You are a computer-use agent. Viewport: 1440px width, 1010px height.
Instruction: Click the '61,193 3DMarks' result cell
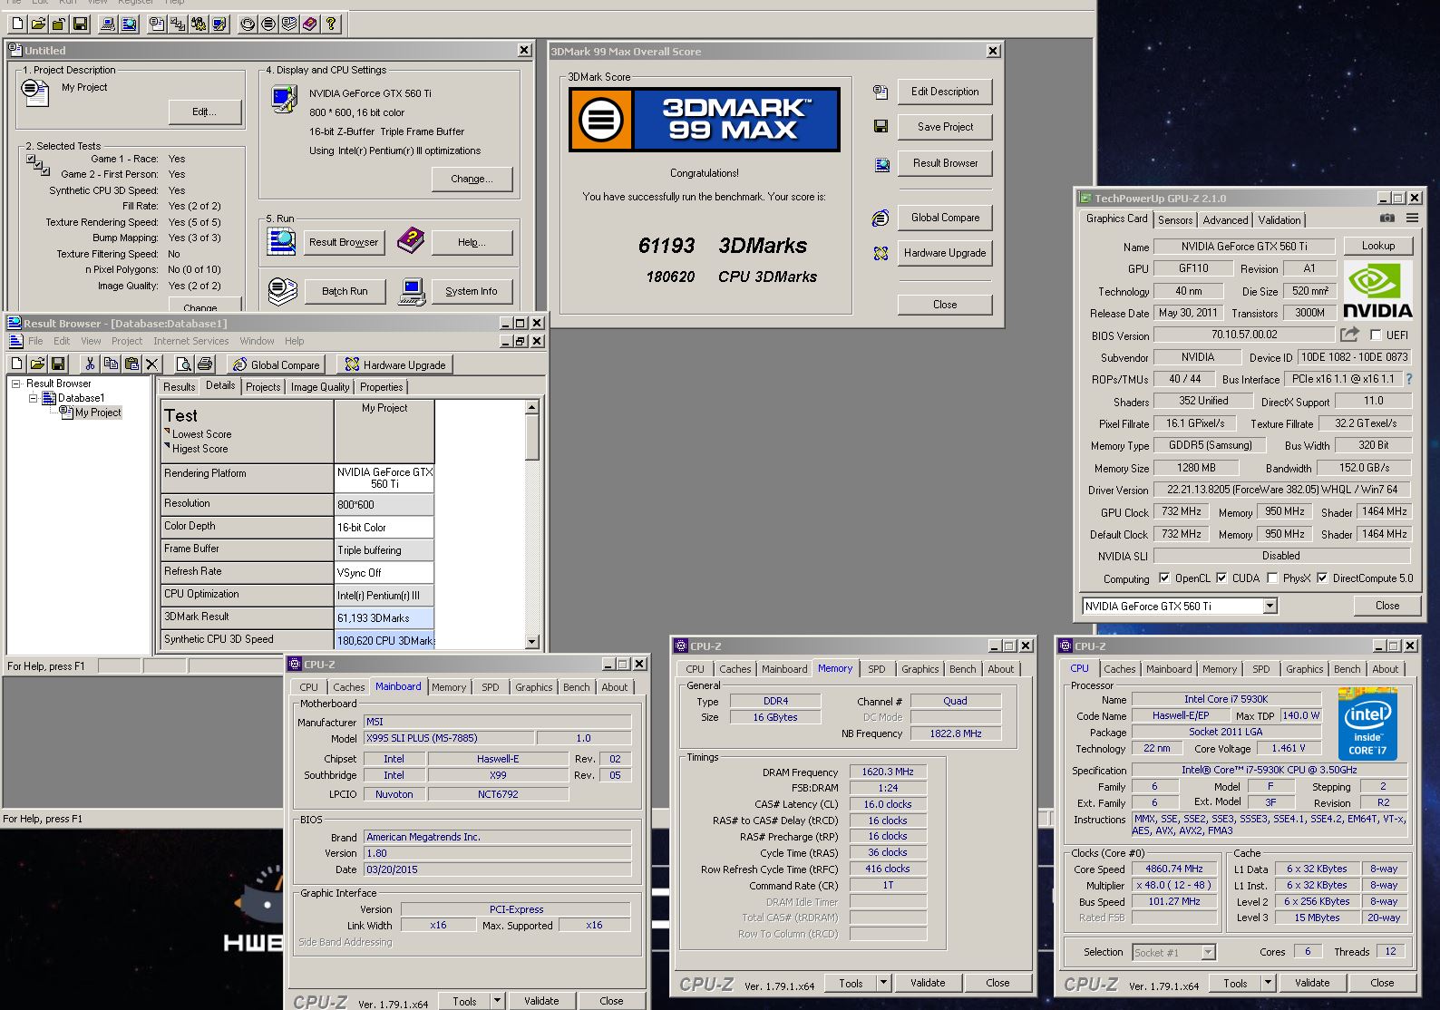(x=384, y=618)
